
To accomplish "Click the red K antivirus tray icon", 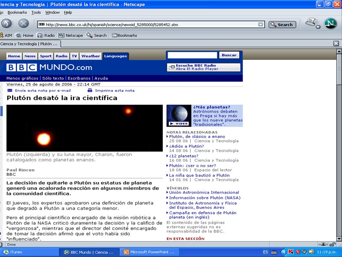I will tap(291, 252).
